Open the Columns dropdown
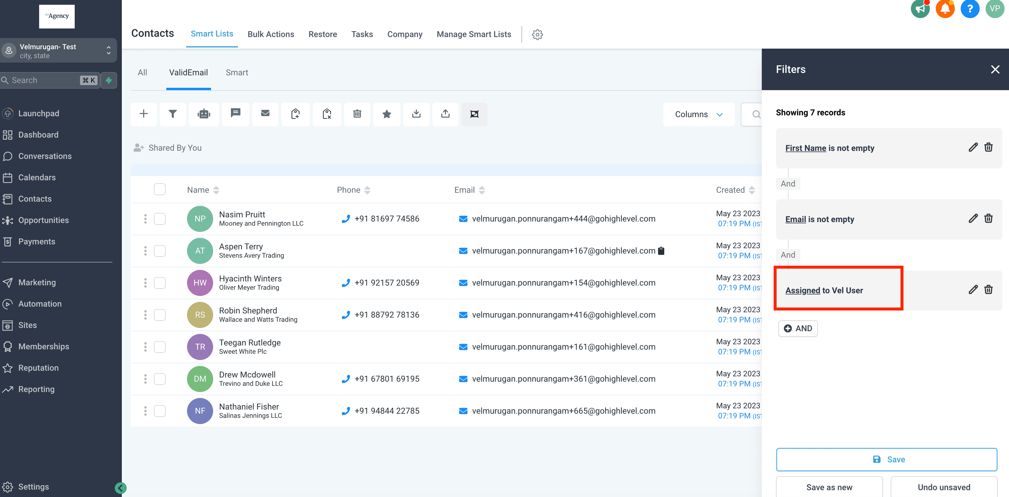 coord(699,114)
